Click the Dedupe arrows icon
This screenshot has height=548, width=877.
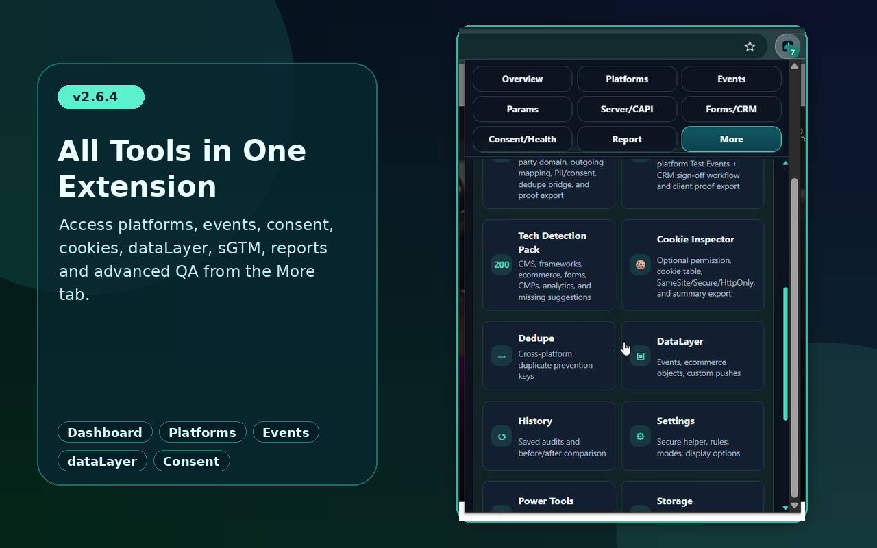(502, 356)
